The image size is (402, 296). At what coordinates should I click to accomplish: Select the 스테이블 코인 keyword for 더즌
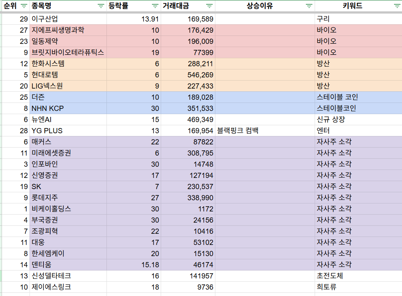point(359,97)
